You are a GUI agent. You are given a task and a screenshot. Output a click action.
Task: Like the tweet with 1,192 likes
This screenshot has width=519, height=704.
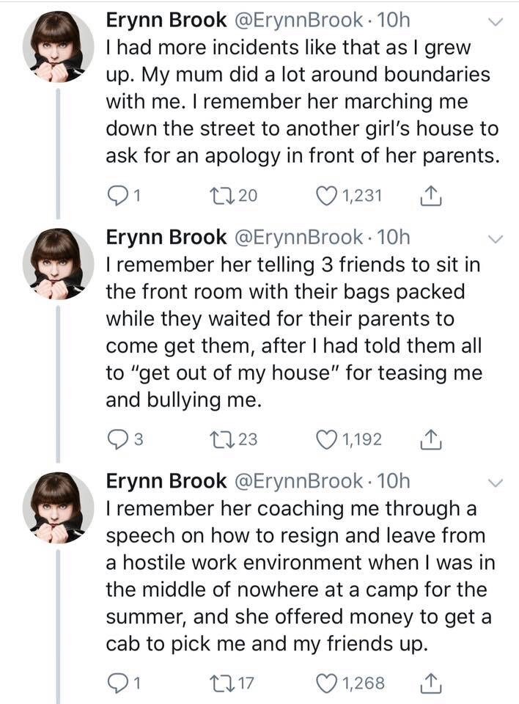tap(323, 439)
